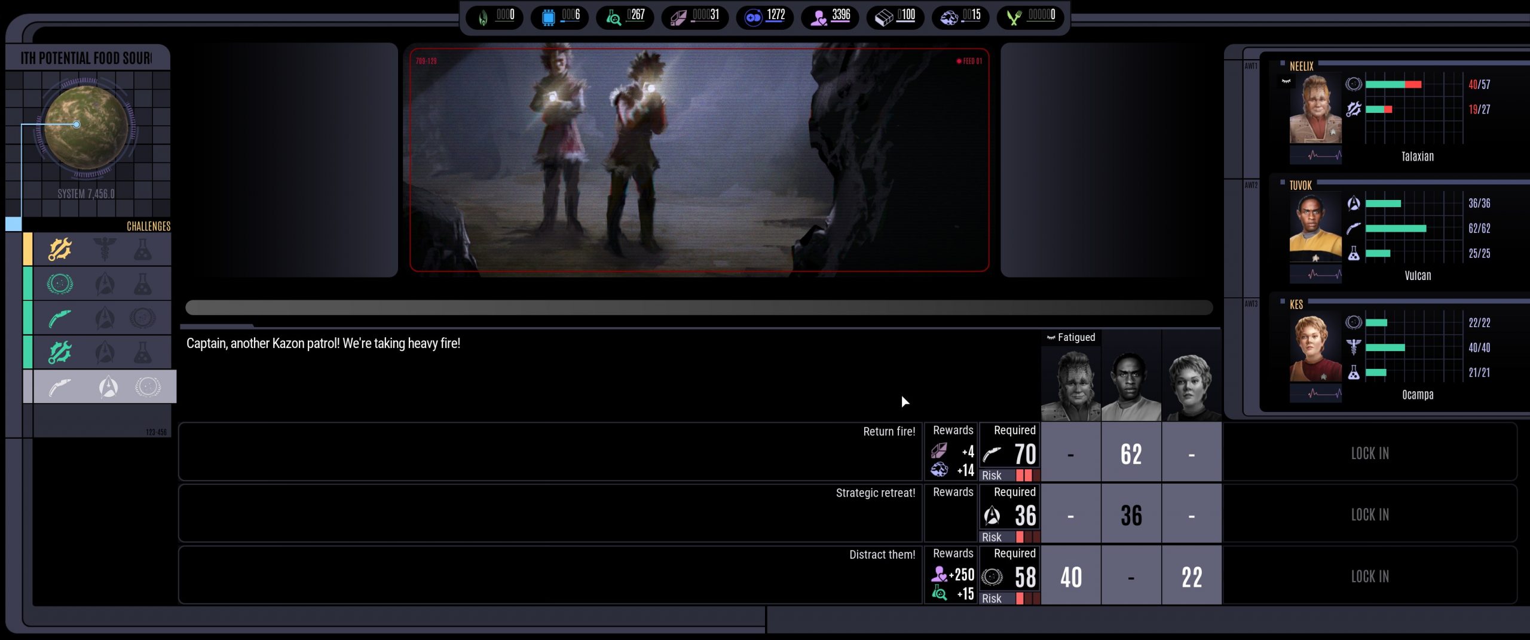The image size is (1530, 640).
Task: Lock in the Strategic retreat! option
Action: pyautogui.click(x=1369, y=515)
